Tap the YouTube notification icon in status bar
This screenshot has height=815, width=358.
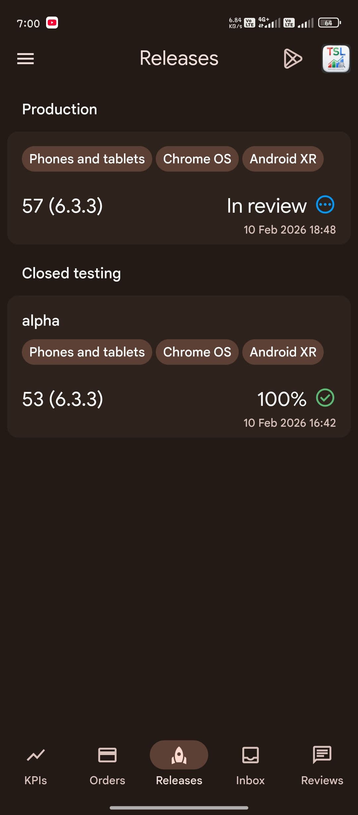point(52,23)
